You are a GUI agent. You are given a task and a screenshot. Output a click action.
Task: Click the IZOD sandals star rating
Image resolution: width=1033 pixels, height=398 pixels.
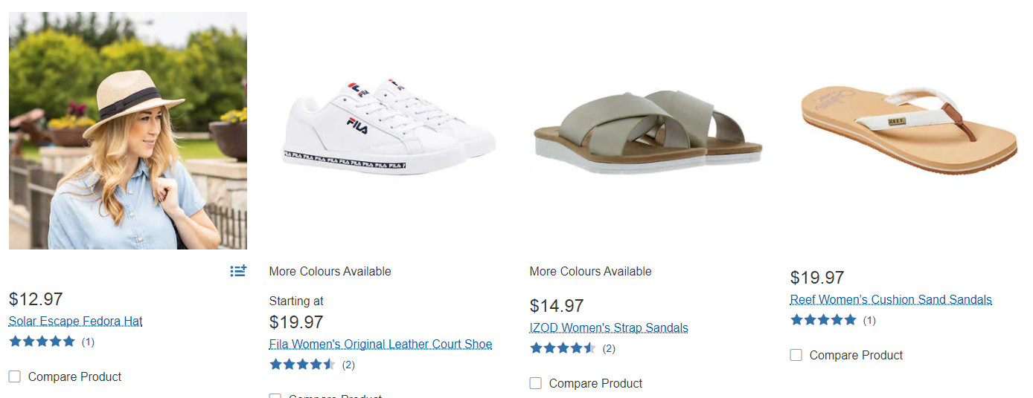click(563, 348)
